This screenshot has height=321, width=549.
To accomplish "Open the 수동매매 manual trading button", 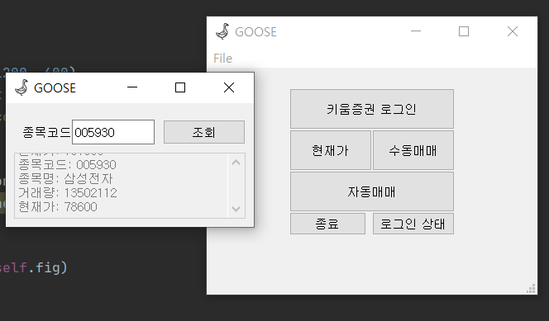I will coord(413,150).
